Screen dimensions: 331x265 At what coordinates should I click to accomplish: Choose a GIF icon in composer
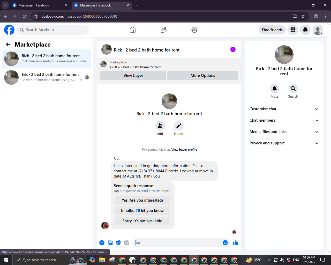127,243
